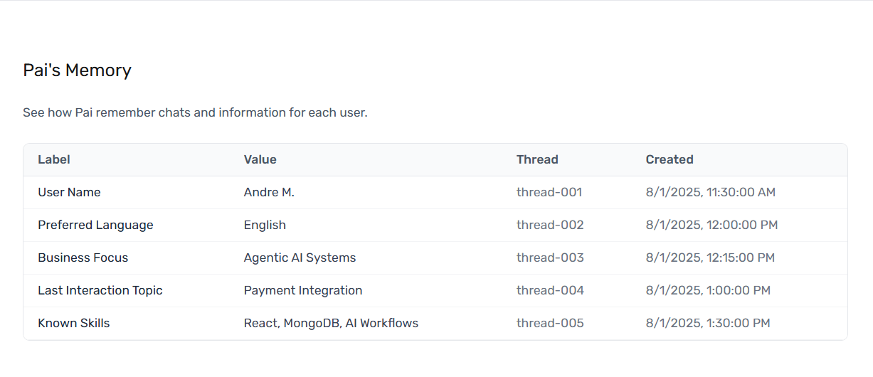This screenshot has width=873, height=377.
Task: Select the User Name row label
Action: [x=69, y=192]
